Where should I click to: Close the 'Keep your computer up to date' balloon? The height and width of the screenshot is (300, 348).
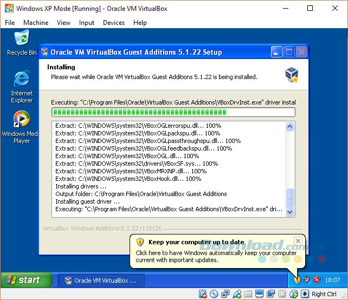pyautogui.click(x=298, y=241)
